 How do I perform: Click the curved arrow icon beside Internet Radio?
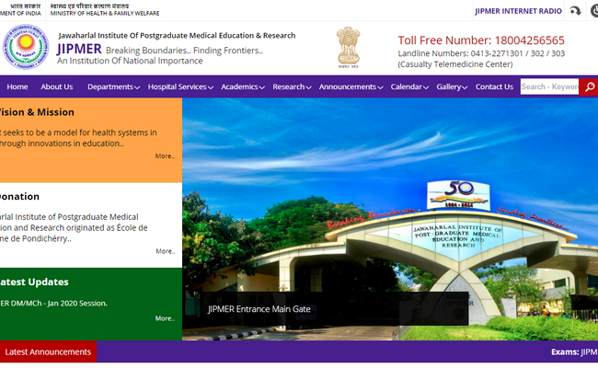(x=574, y=11)
